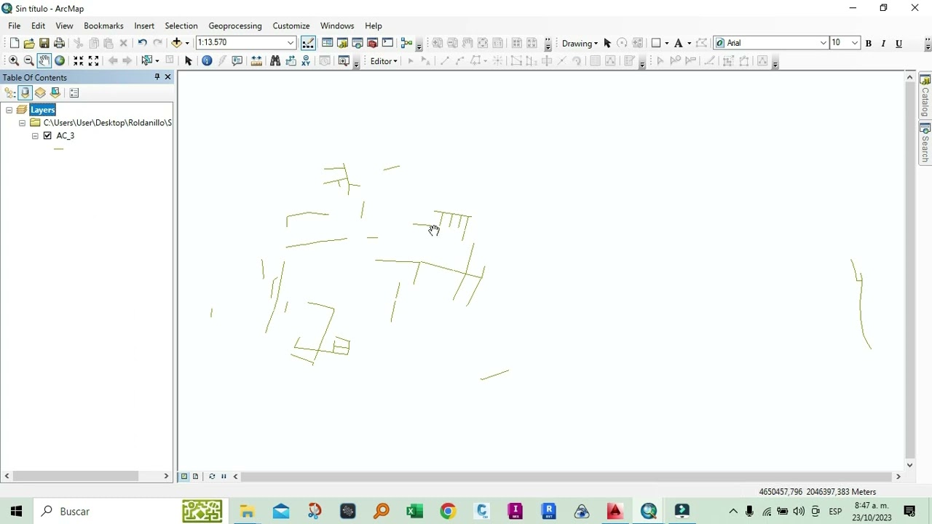Save the map with the floppy icon
932x524 pixels.
click(x=44, y=43)
